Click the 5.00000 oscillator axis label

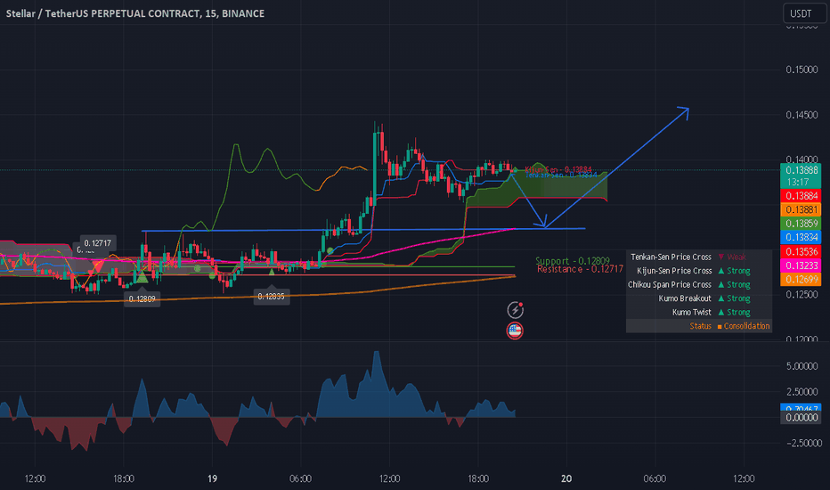point(802,366)
